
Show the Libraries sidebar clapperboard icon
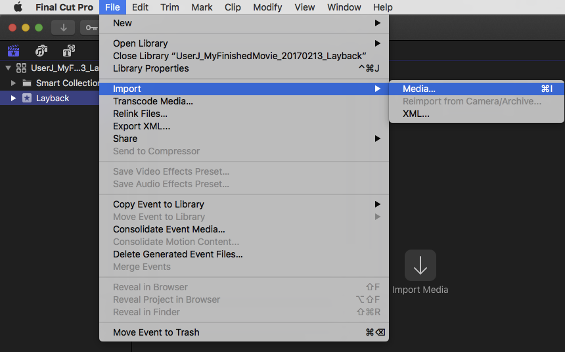tap(13, 51)
